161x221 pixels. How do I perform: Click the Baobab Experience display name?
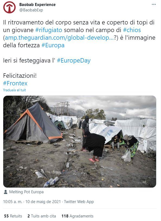(x=37, y=5)
